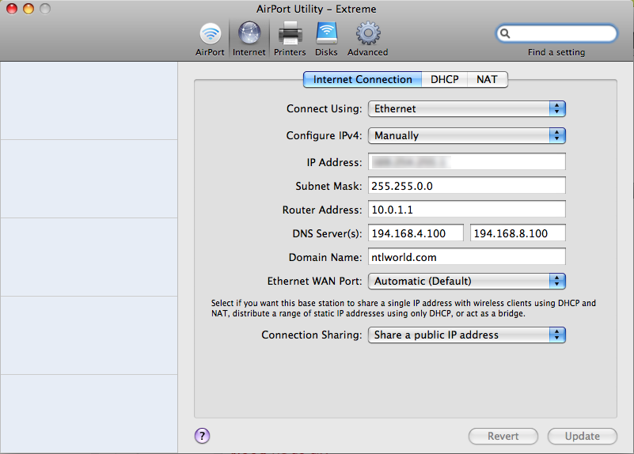Open the AirPort toolbar section

[x=210, y=40]
